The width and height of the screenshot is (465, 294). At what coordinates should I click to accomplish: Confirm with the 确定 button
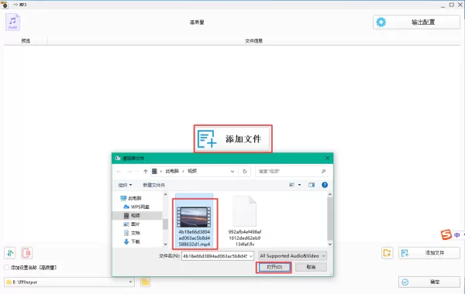(x=429, y=282)
